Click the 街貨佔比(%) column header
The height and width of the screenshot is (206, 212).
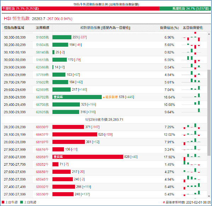169,28
